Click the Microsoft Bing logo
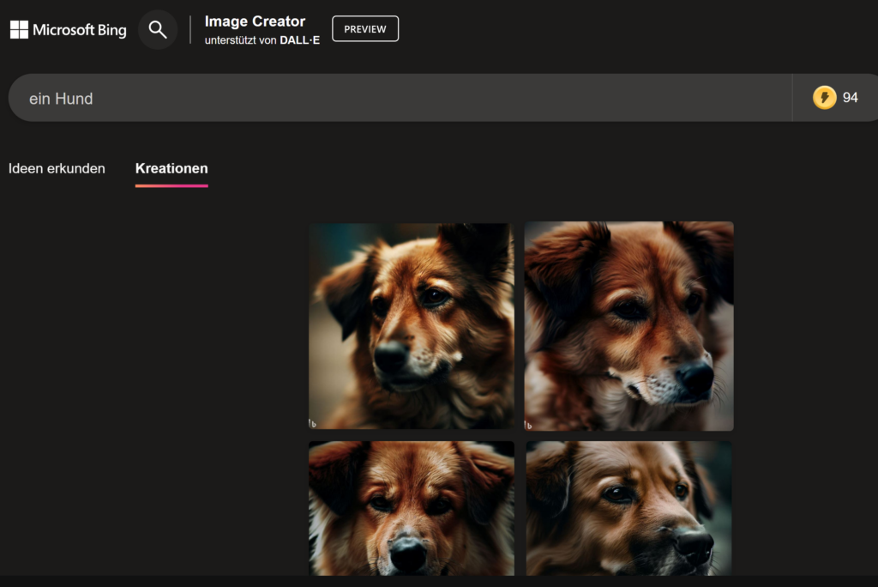The width and height of the screenshot is (878, 587). click(x=69, y=30)
